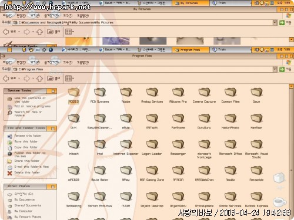
Task: Select the ESTsoft folder icon
Action: pyautogui.click(x=152, y=118)
